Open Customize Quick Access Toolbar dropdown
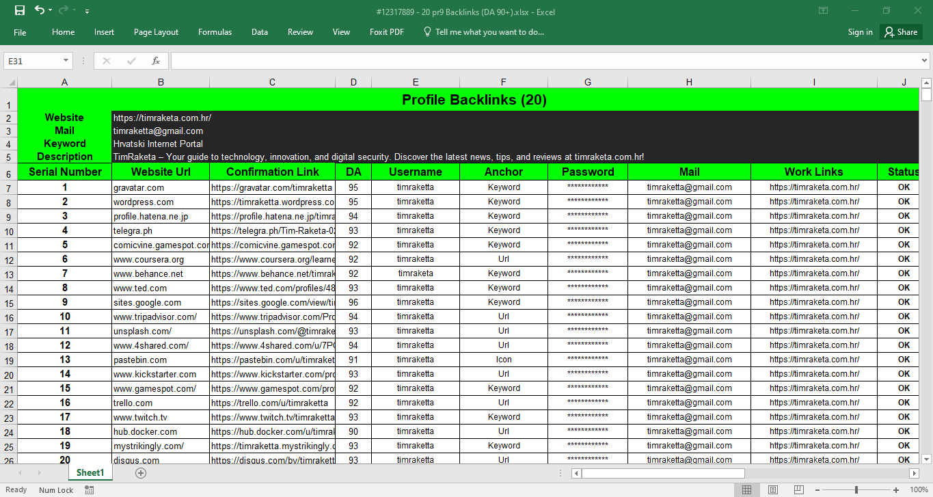The width and height of the screenshot is (933, 497). 87,11
